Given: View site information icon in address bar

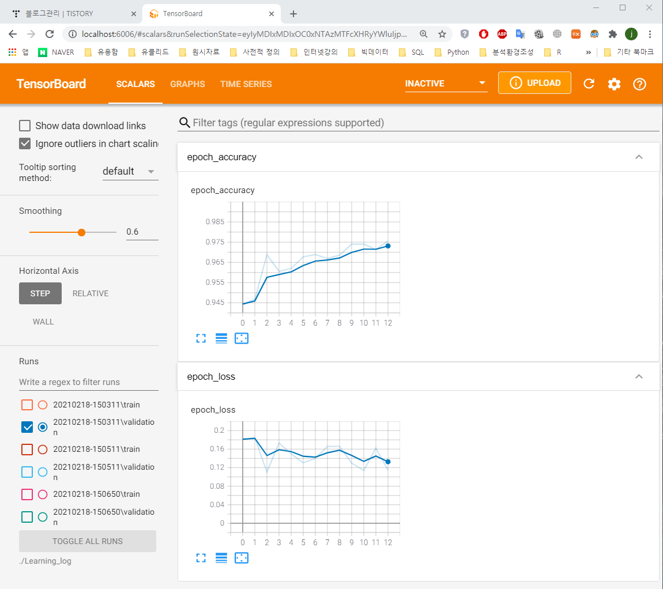Looking at the screenshot, I should click(73, 34).
